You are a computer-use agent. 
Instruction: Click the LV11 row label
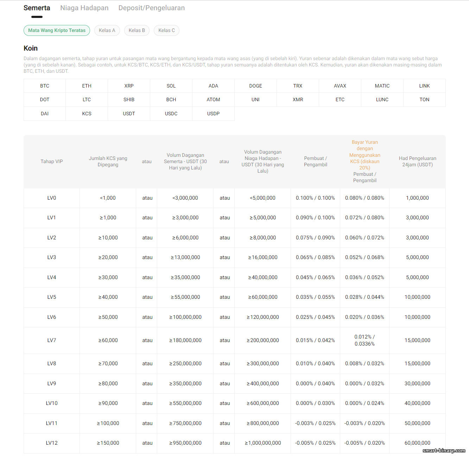click(52, 424)
